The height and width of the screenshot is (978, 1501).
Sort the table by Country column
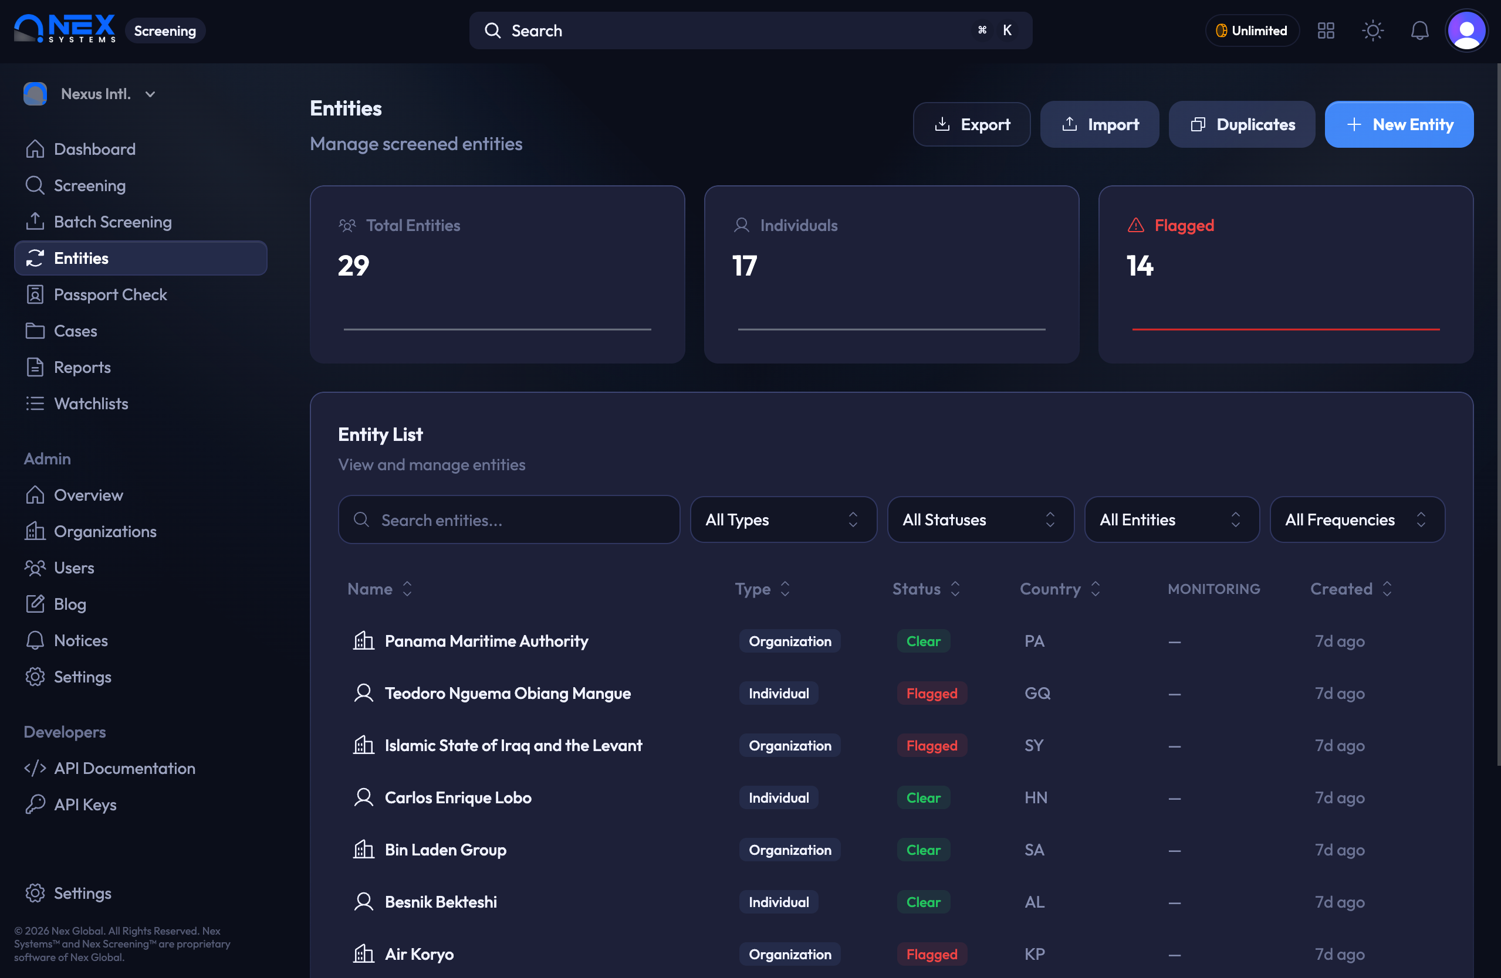tap(1060, 589)
